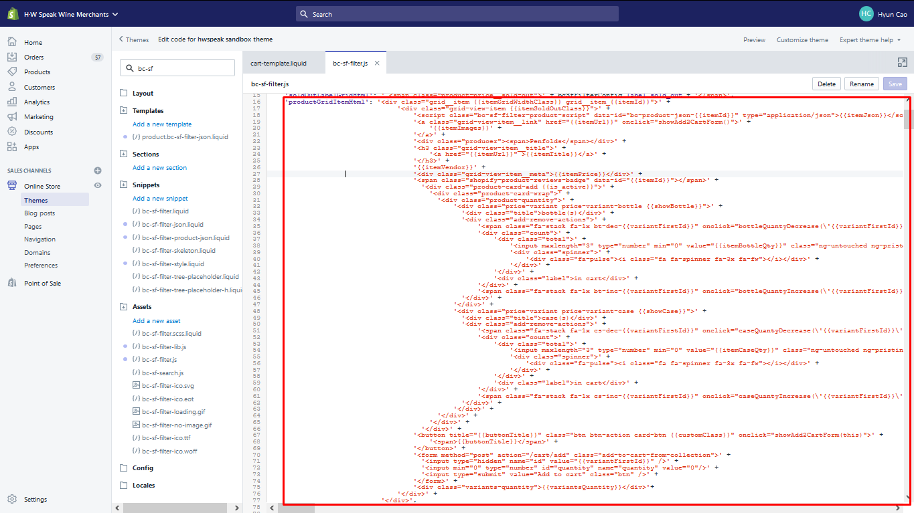View Online Store via eye icon

click(98, 185)
